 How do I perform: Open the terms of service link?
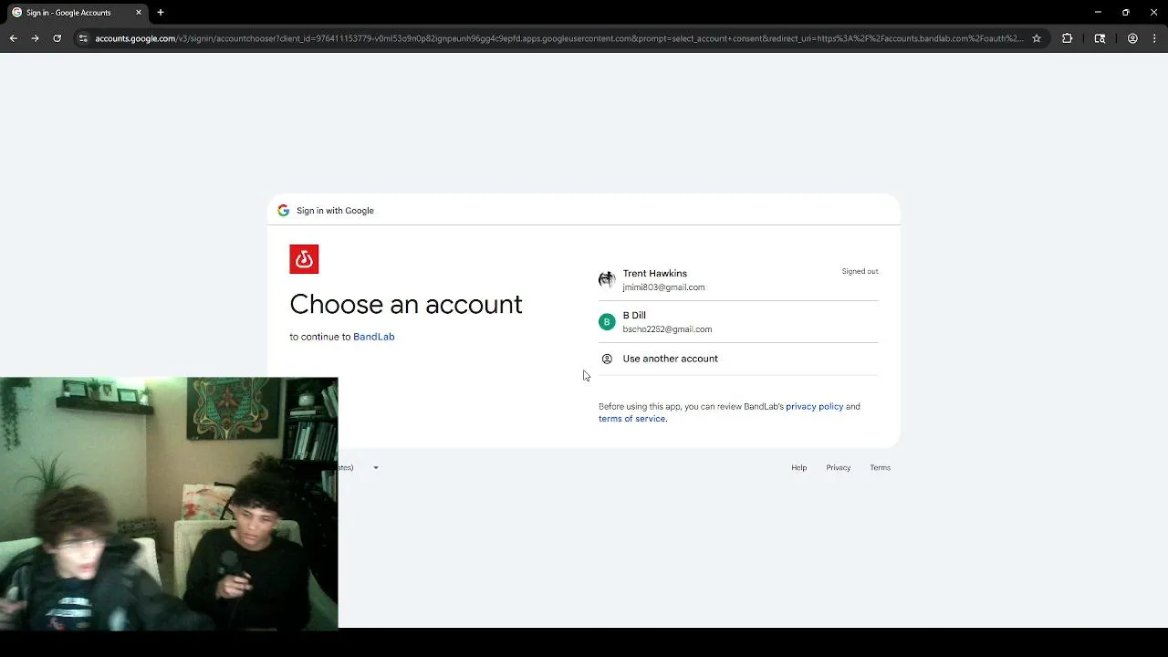pos(631,419)
